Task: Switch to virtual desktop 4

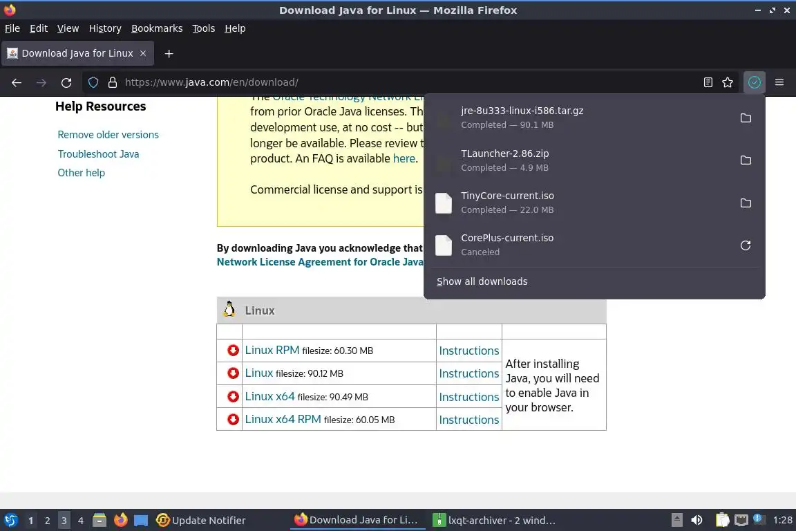Action: (80, 521)
